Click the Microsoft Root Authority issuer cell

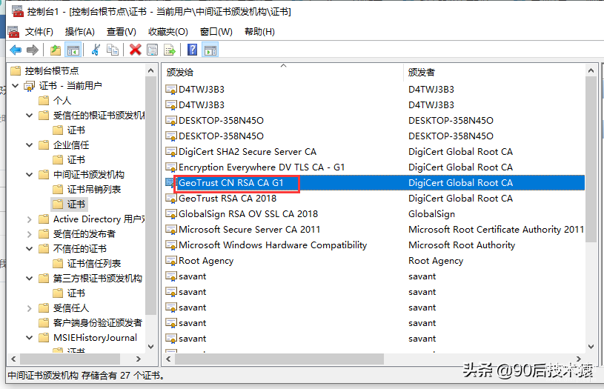[x=462, y=245]
